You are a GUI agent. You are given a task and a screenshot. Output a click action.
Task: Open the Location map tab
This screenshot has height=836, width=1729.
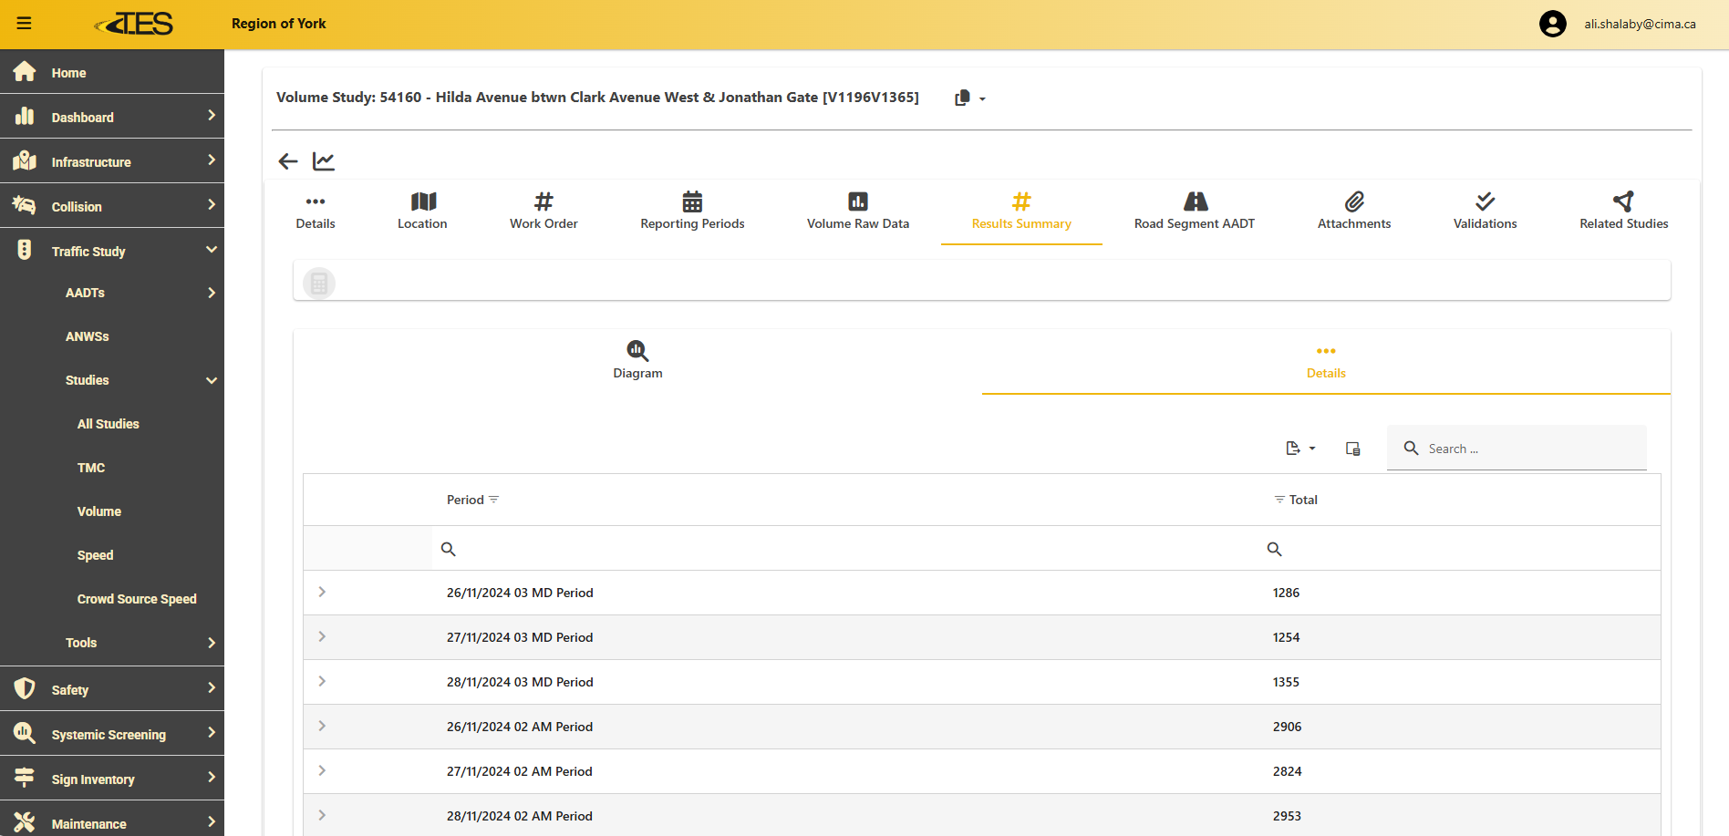pos(422,212)
